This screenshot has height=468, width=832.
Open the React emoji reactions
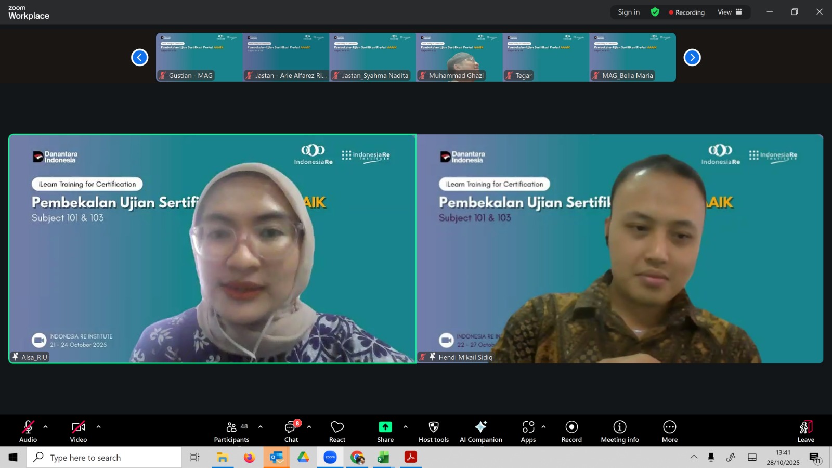click(x=337, y=431)
